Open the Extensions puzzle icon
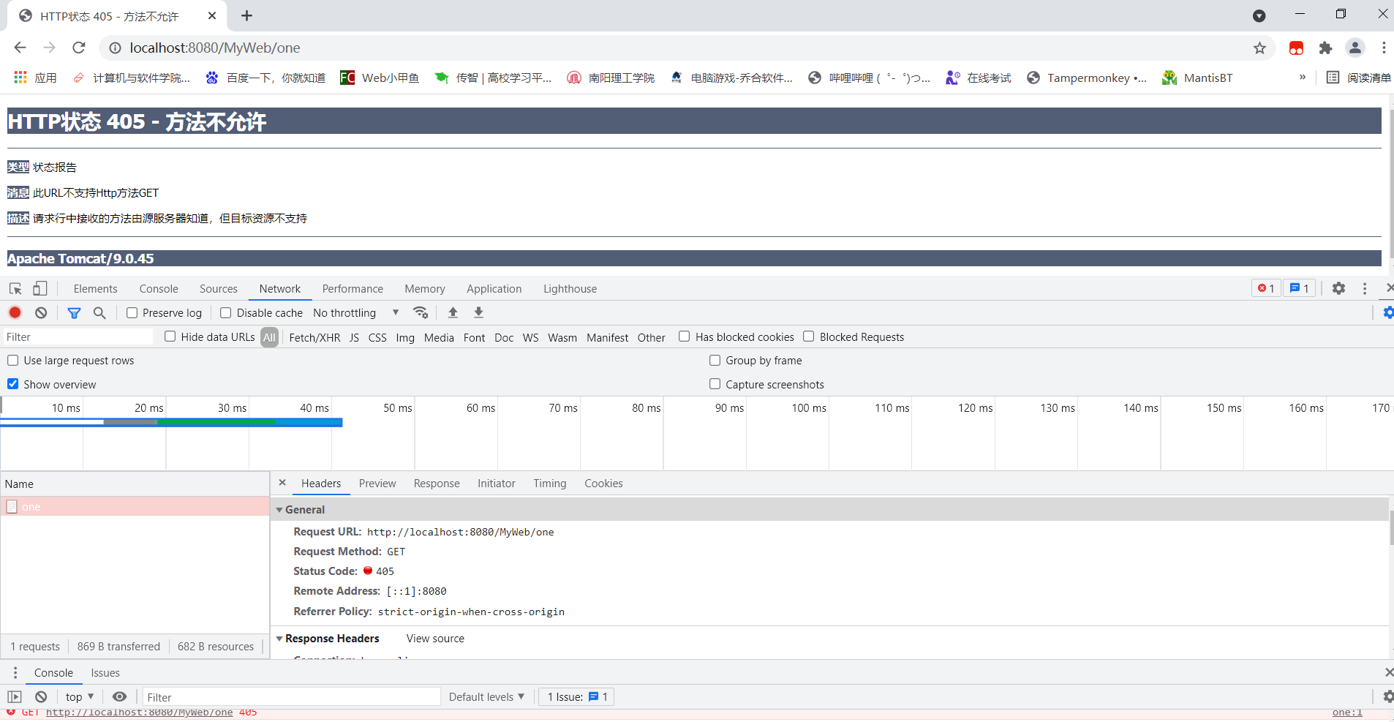Viewport: 1394px width, 722px height. click(1325, 48)
